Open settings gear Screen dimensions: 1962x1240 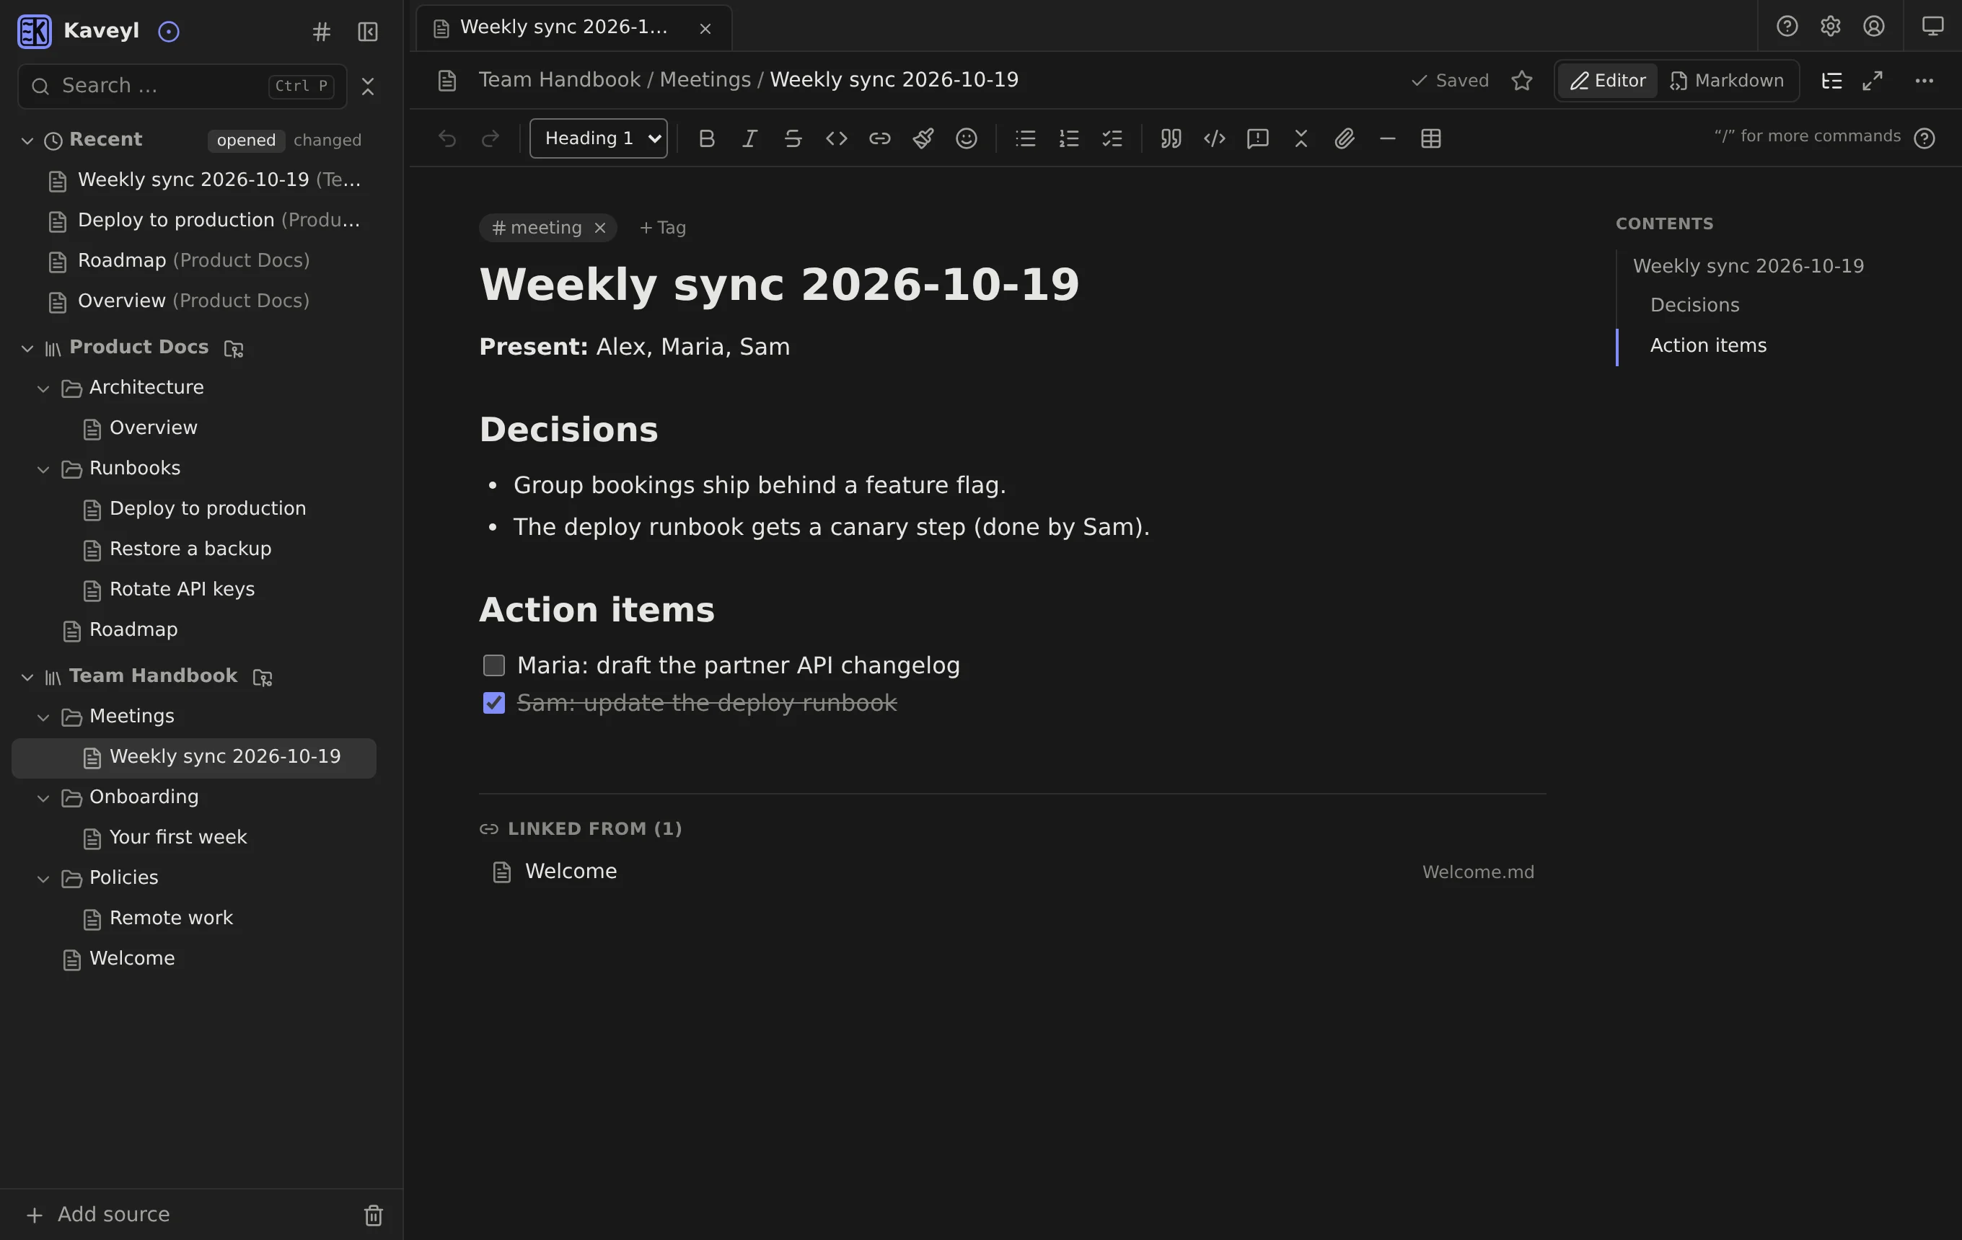pos(1831,26)
